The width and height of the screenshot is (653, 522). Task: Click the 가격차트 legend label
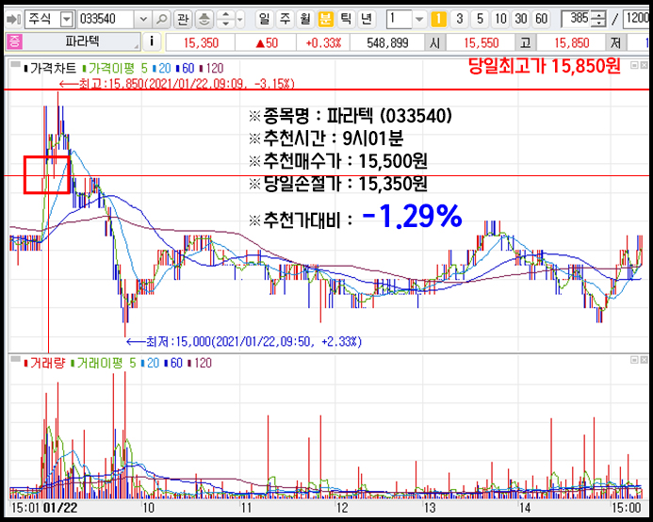click(50, 69)
